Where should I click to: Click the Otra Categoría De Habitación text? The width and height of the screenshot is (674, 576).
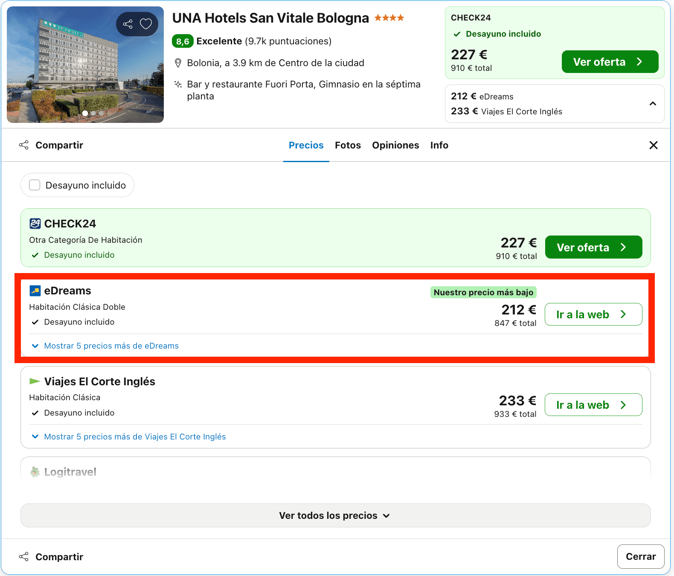point(86,240)
